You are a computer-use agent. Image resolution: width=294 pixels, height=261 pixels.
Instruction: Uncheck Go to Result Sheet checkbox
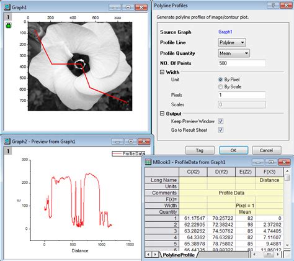[x=221, y=130]
